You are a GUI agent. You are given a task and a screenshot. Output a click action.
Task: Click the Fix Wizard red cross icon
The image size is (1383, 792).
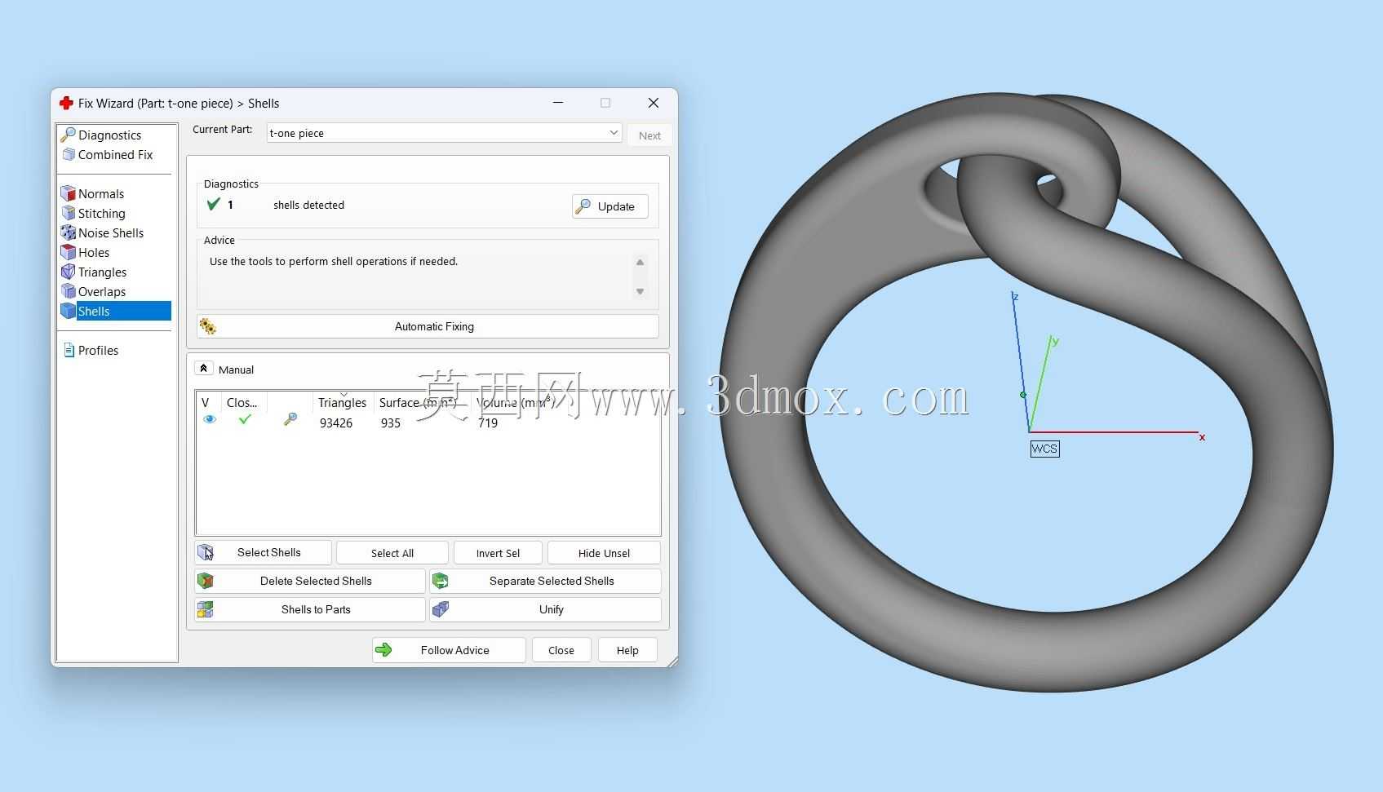66,103
